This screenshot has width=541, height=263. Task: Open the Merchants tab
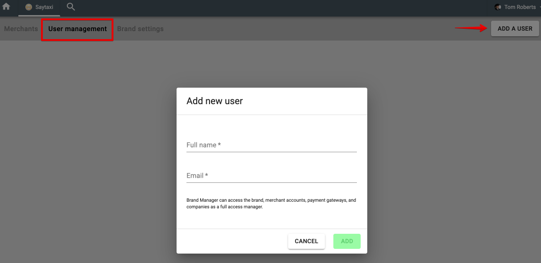pyautogui.click(x=21, y=29)
